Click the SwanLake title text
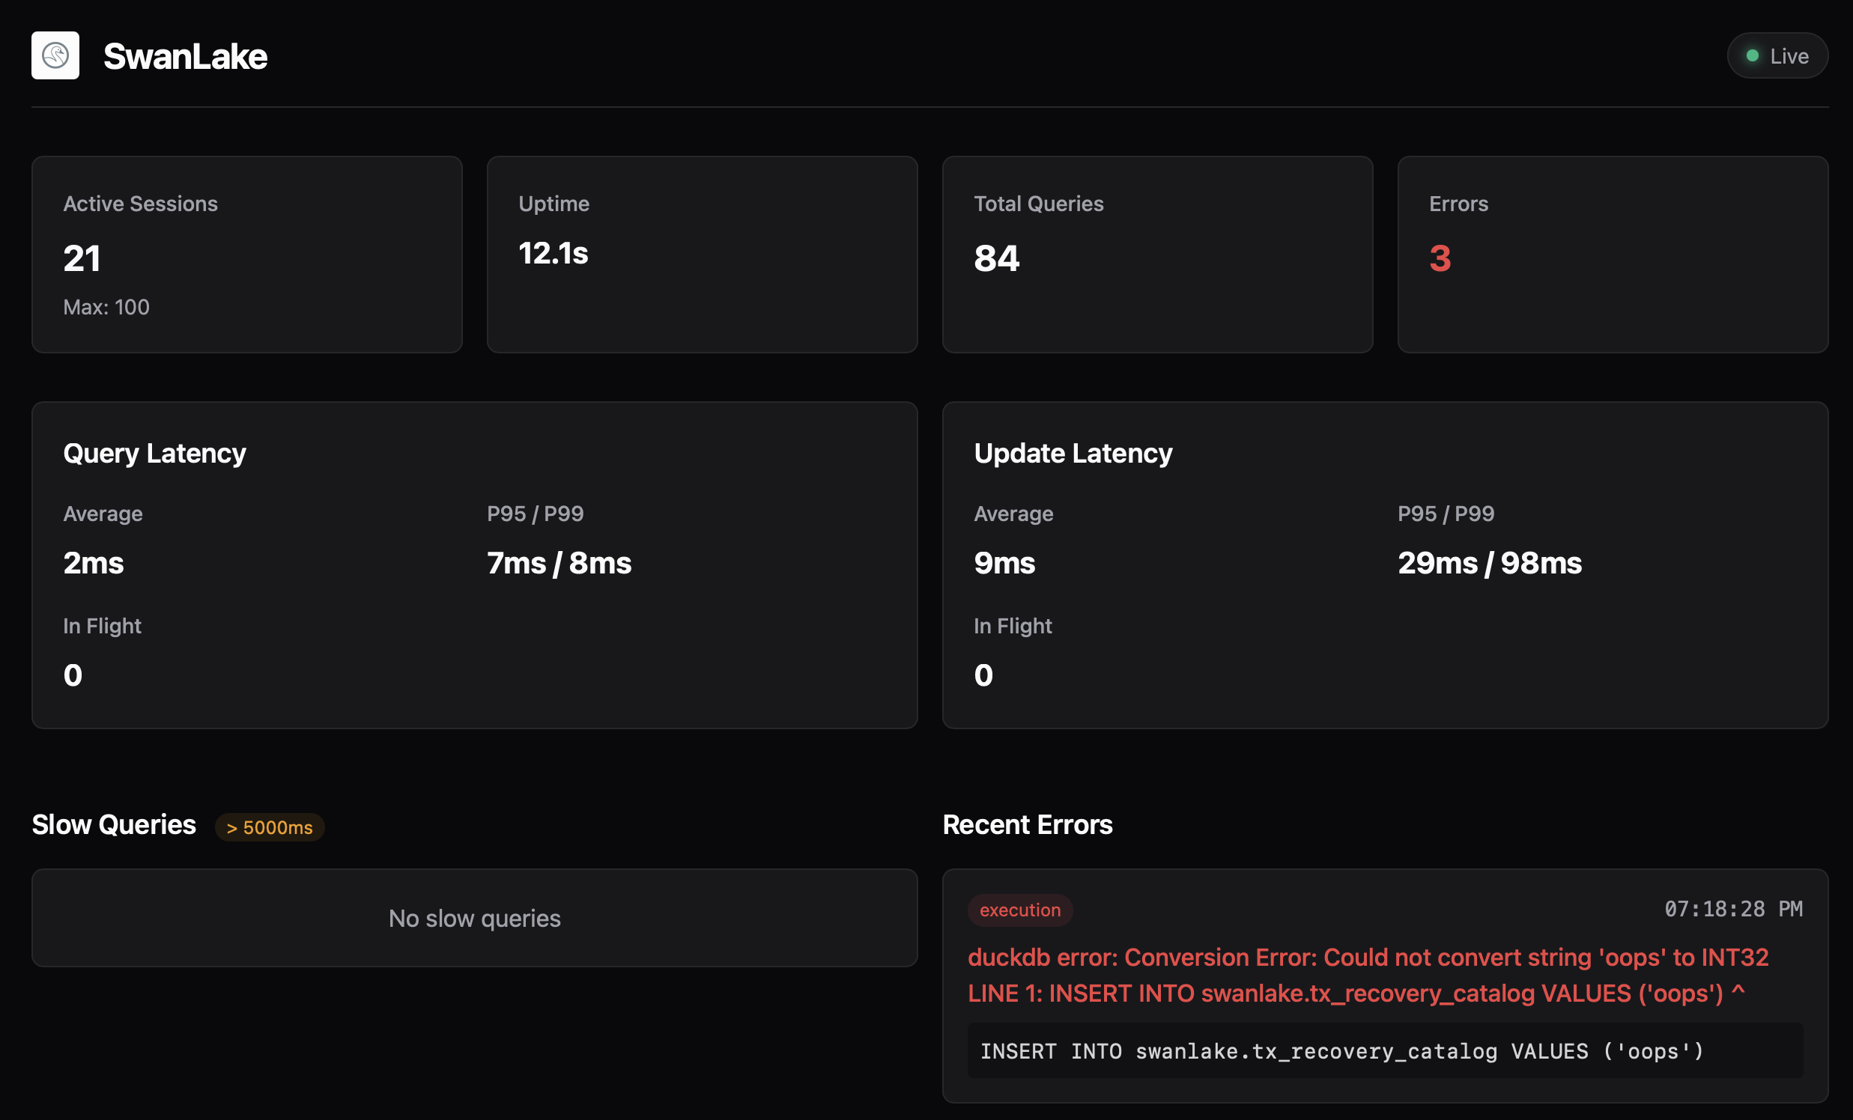Image resolution: width=1853 pixels, height=1120 pixels. coord(186,55)
